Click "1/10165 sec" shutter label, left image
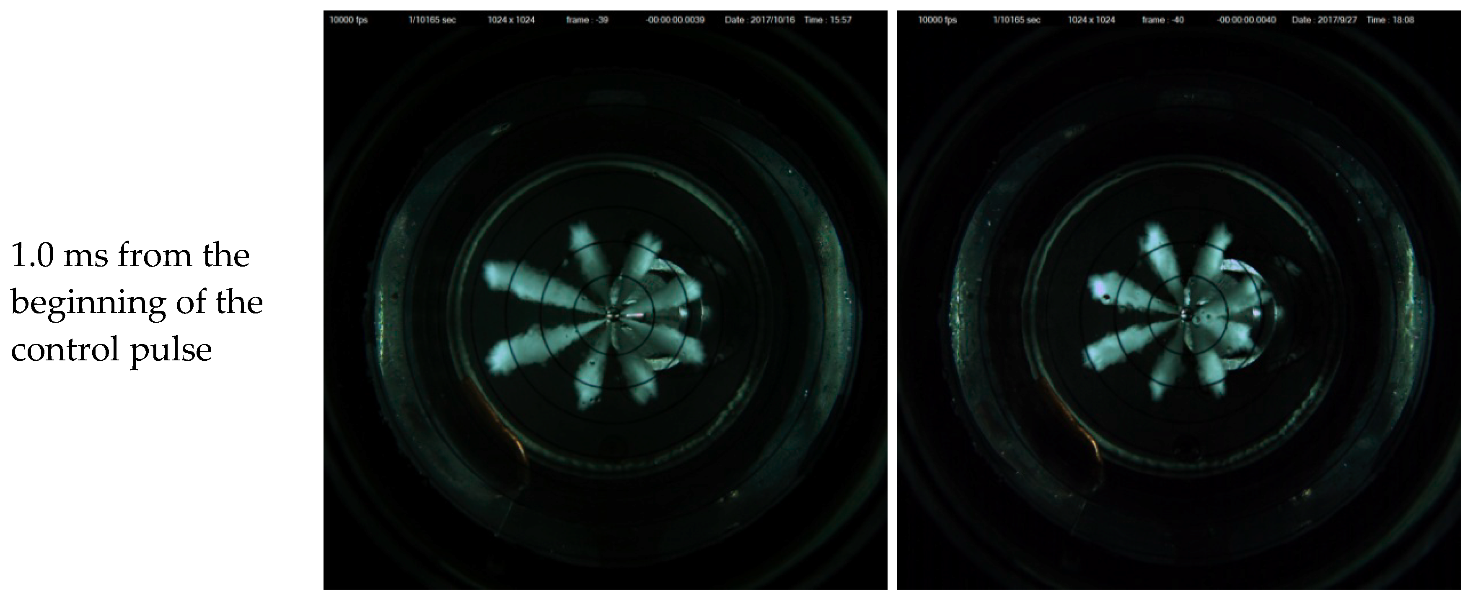The image size is (1473, 601). 432,20
